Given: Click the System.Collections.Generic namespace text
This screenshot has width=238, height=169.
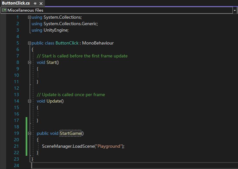Looking at the screenshot, I should pyautogui.click(x=71, y=24).
